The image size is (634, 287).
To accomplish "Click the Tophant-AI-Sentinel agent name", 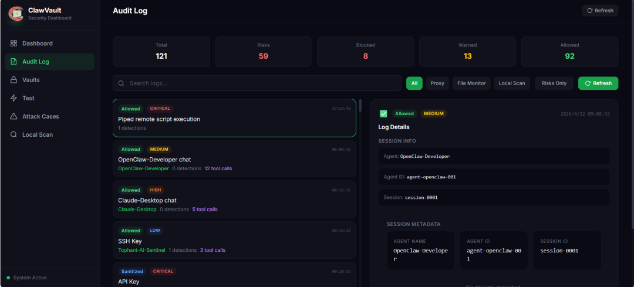I will (x=141, y=250).
